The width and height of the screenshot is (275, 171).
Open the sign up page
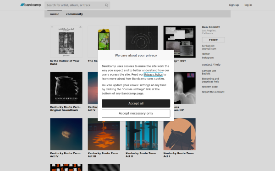[234, 5]
